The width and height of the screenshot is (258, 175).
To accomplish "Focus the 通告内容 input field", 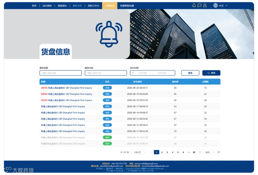I will click(x=106, y=73).
